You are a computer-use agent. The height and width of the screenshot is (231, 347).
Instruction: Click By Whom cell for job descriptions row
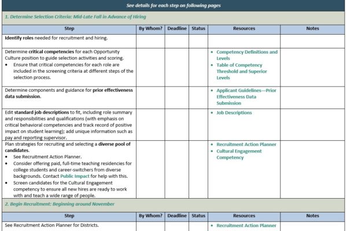click(x=150, y=125)
